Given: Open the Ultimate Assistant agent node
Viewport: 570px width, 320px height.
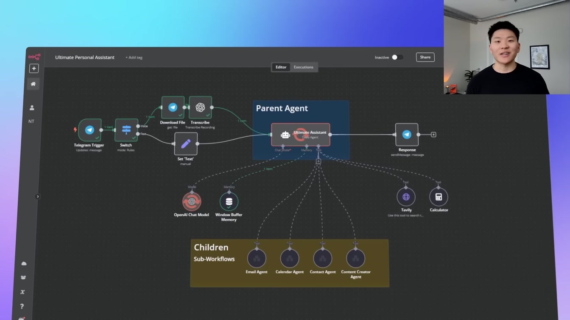Looking at the screenshot, I should click(301, 135).
